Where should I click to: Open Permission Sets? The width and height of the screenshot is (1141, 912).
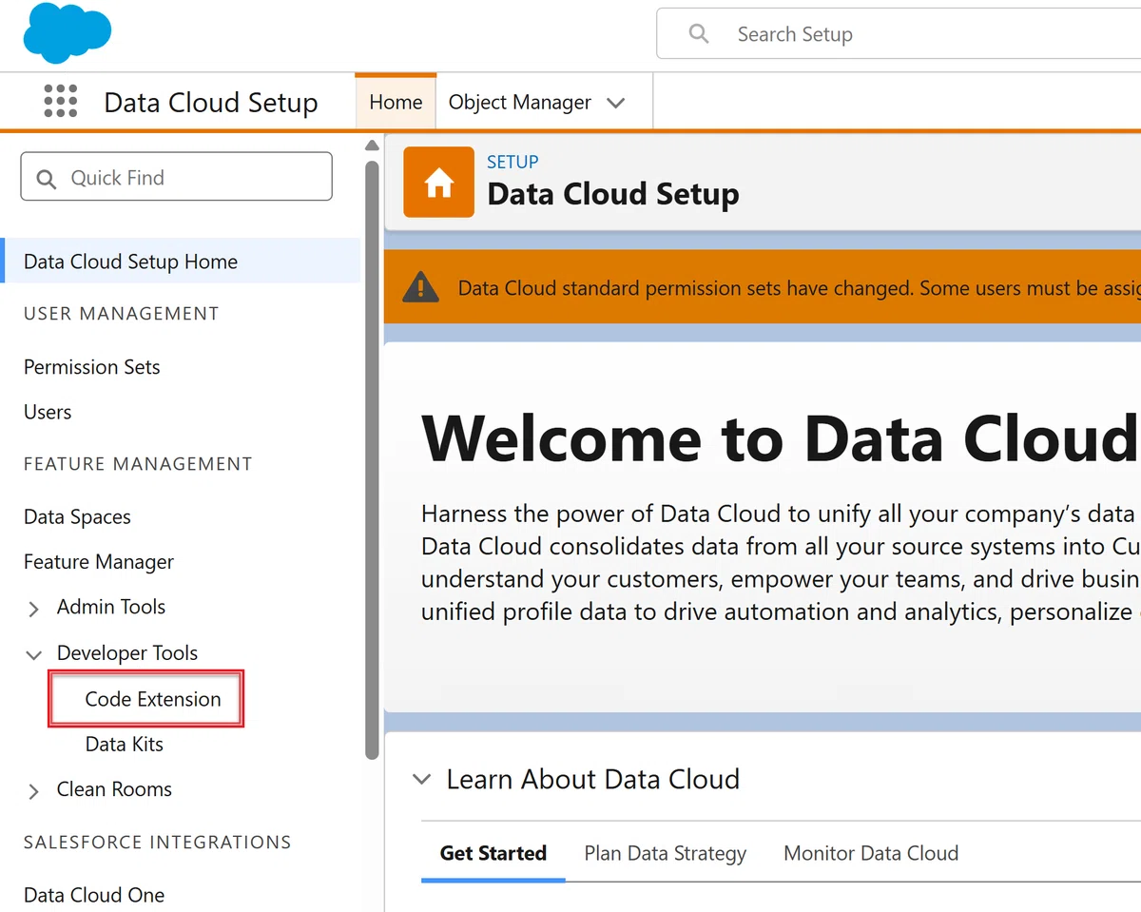pyautogui.click(x=91, y=367)
